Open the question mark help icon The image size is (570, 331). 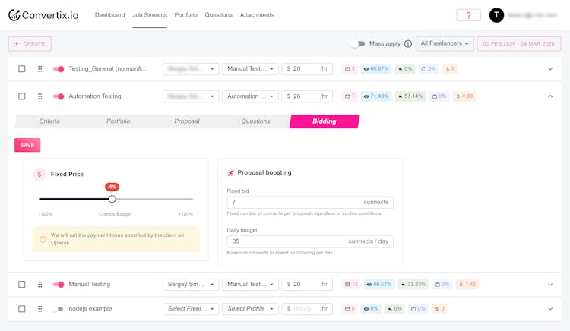click(x=468, y=15)
